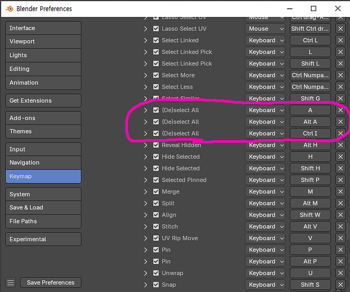The image size is (350, 292).
Task: Open the Mouse type dropdown for Lasso Select UV
Action: pyautogui.click(x=265, y=29)
